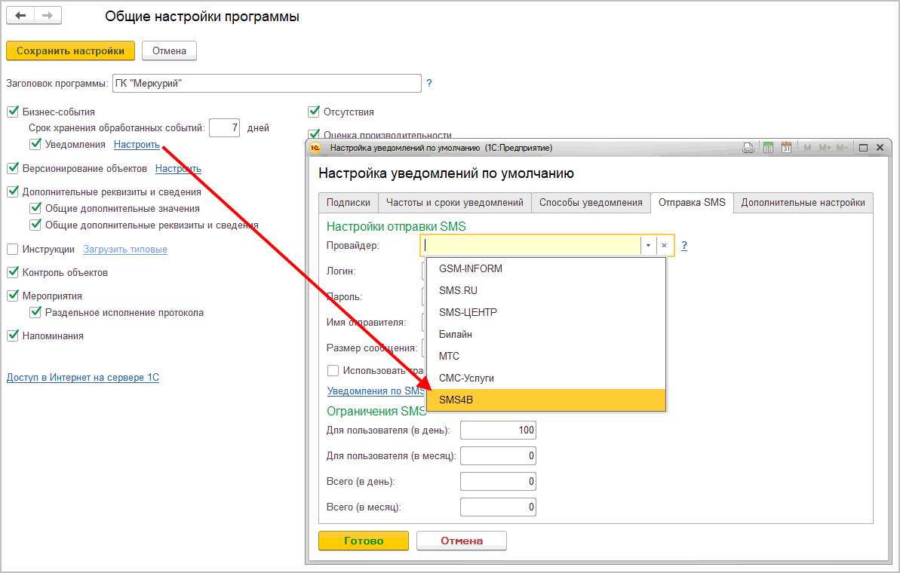Toggle Раздельное исполнение протокола checkbox

35,312
